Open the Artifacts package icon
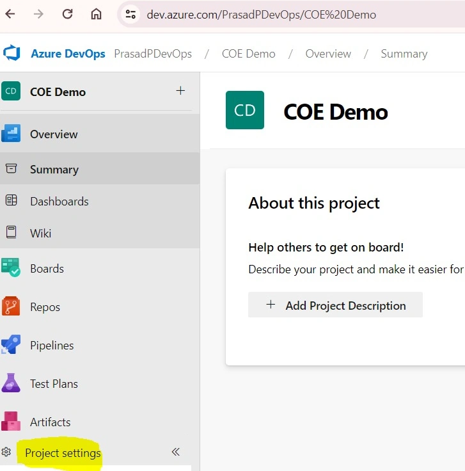The image size is (465, 471). tap(11, 421)
